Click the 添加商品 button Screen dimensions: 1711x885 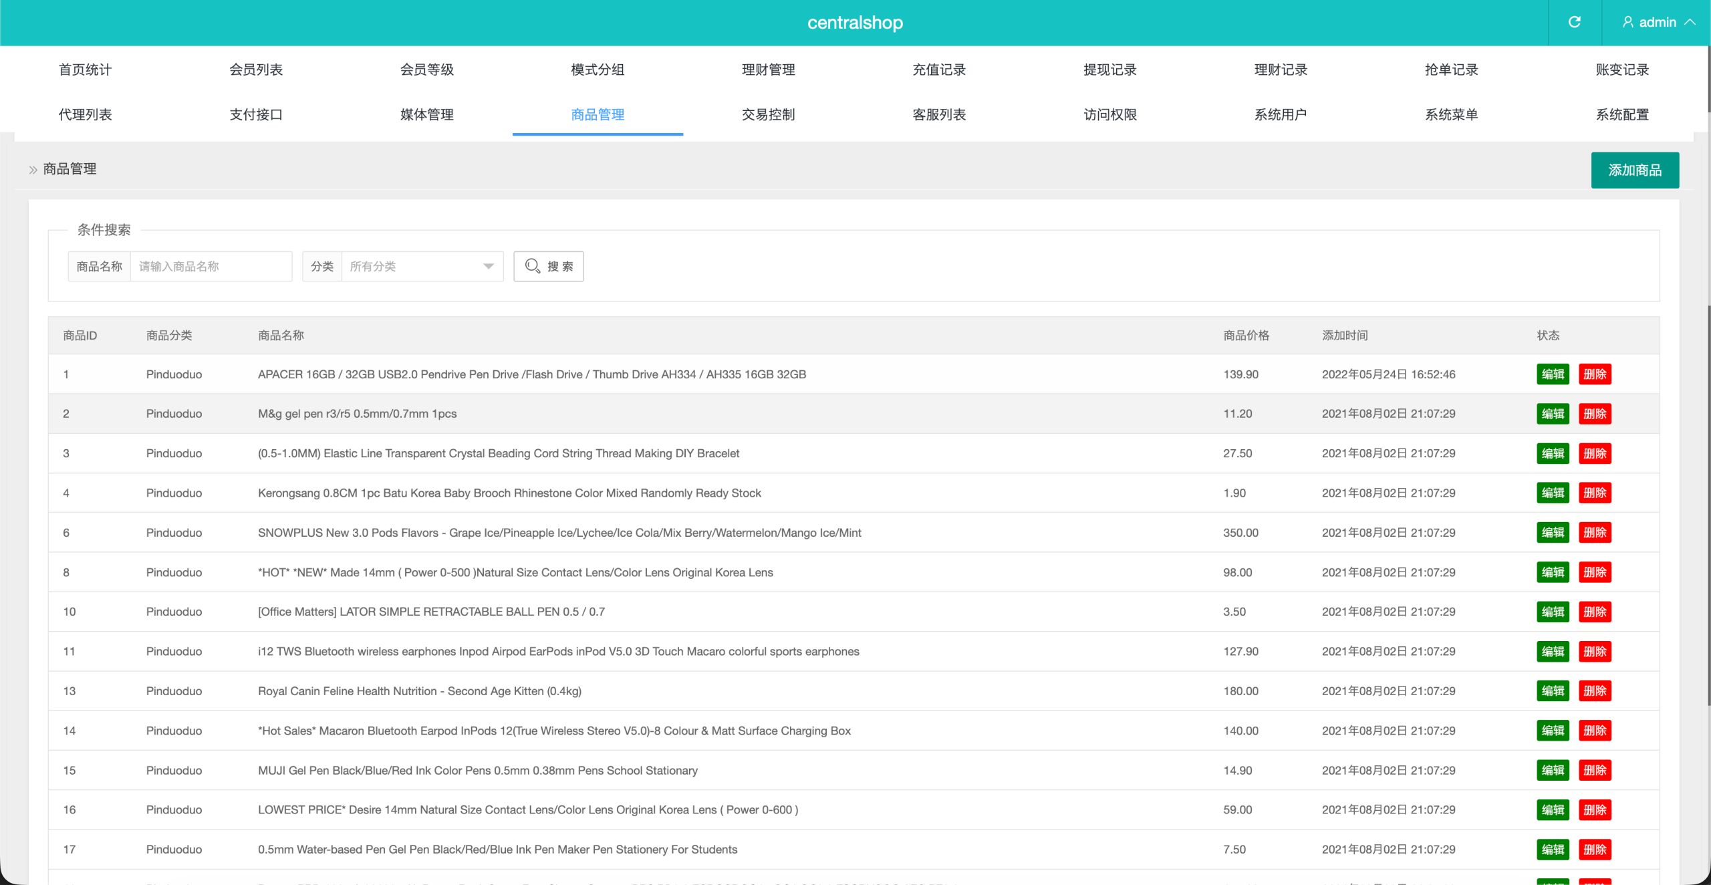[x=1634, y=170]
